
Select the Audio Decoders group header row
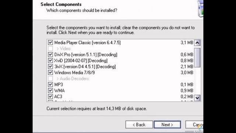[x=121, y=79]
